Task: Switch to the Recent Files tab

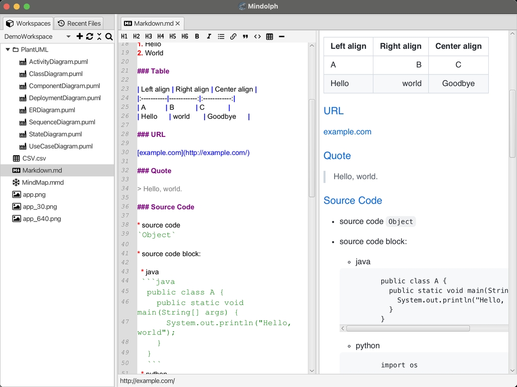Action: click(79, 23)
